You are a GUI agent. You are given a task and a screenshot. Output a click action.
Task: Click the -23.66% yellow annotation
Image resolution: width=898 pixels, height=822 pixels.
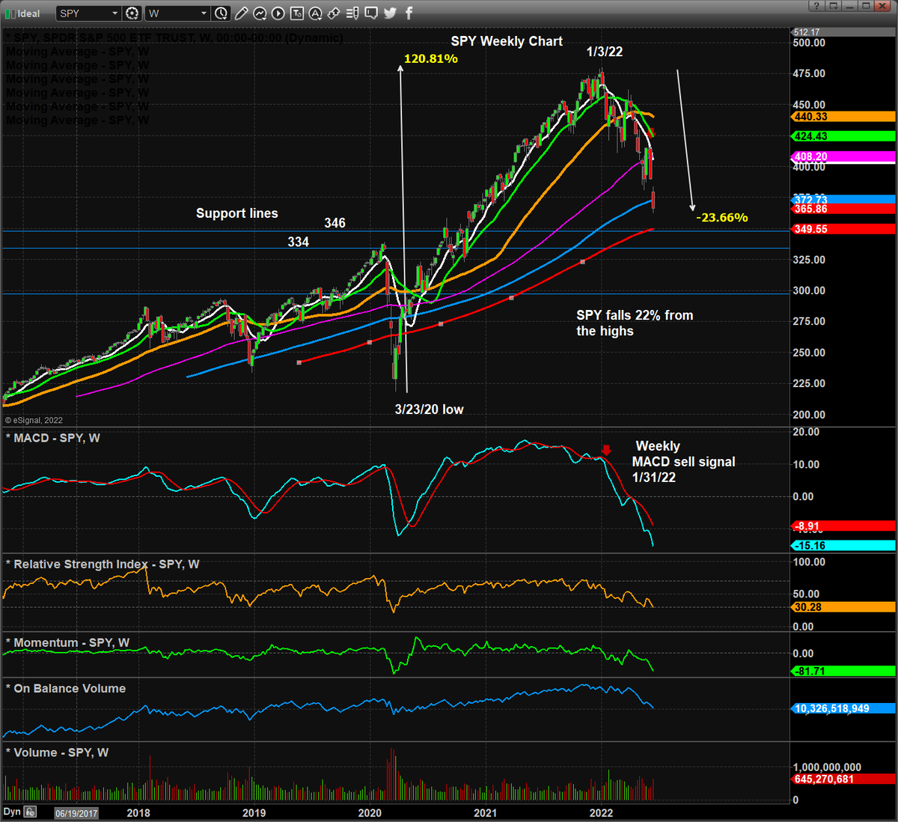pos(722,218)
